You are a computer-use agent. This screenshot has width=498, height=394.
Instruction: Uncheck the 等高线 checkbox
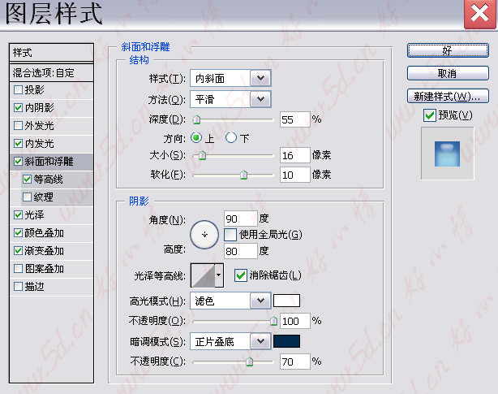point(27,179)
